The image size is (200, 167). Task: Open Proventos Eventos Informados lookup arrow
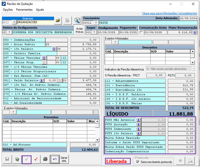[13, 112]
